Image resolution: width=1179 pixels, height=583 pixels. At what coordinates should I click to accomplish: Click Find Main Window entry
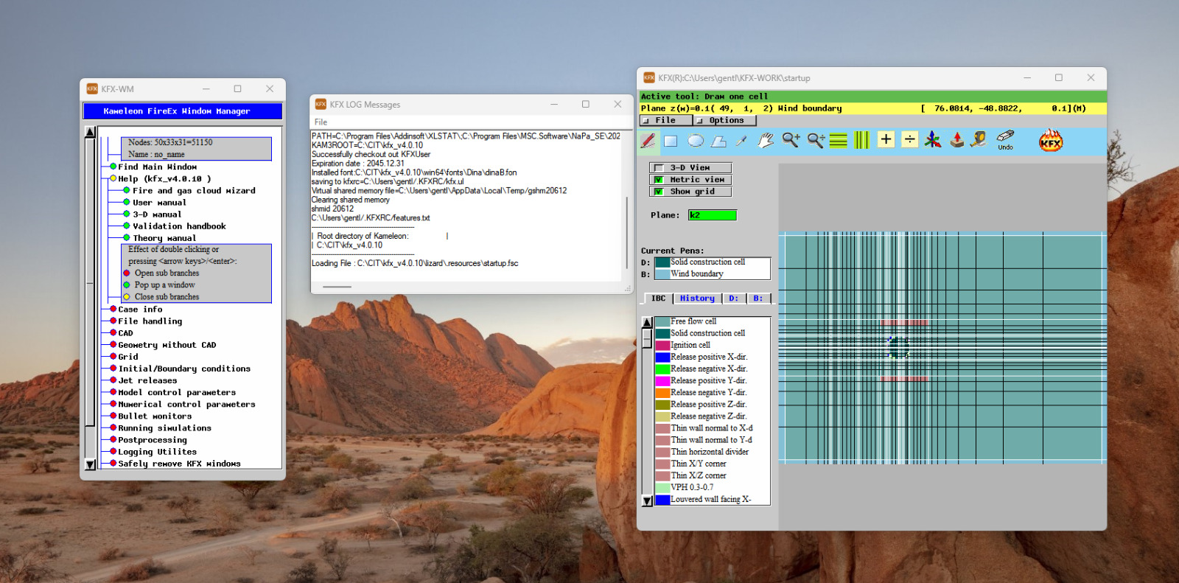[x=157, y=167]
